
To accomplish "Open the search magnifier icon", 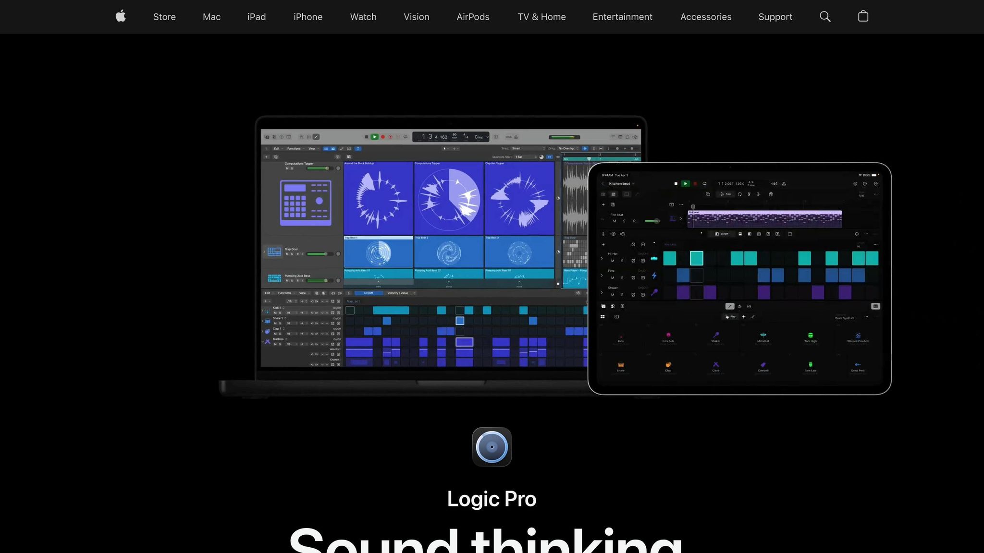I will (825, 16).
